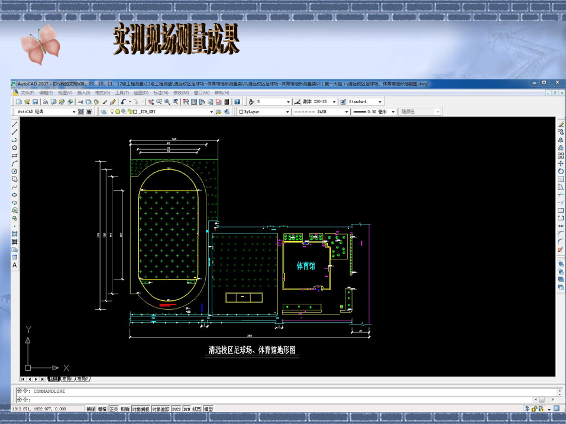Click the Save icon in the standard toolbar
The width and height of the screenshot is (566, 424).
tap(35, 102)
